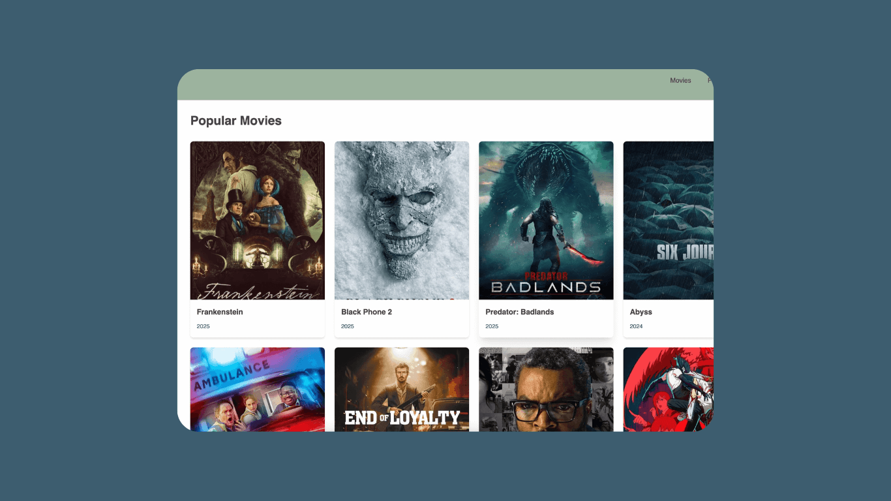Screen dimensions: 891x501
Task: Click the Abyss movie title
Action: pos(641,312)
